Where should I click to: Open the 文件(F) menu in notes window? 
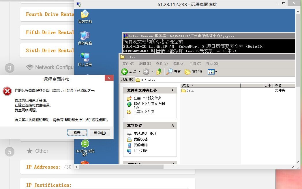(x=128, y=64)
